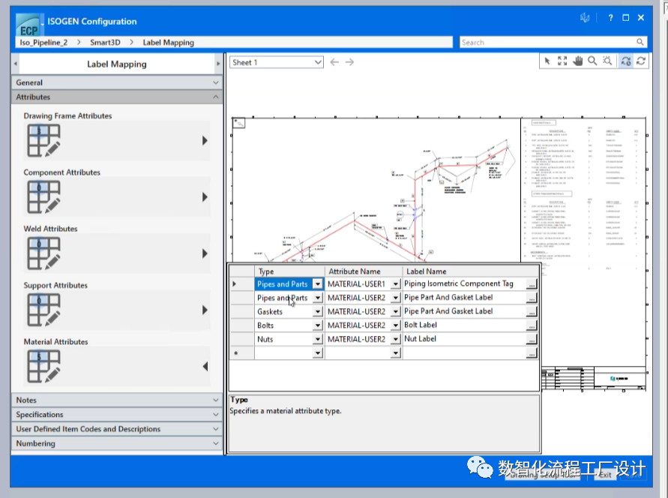Viewport: 668px width, 498px height.
Task: Click the Exit button
Action: 604,475
